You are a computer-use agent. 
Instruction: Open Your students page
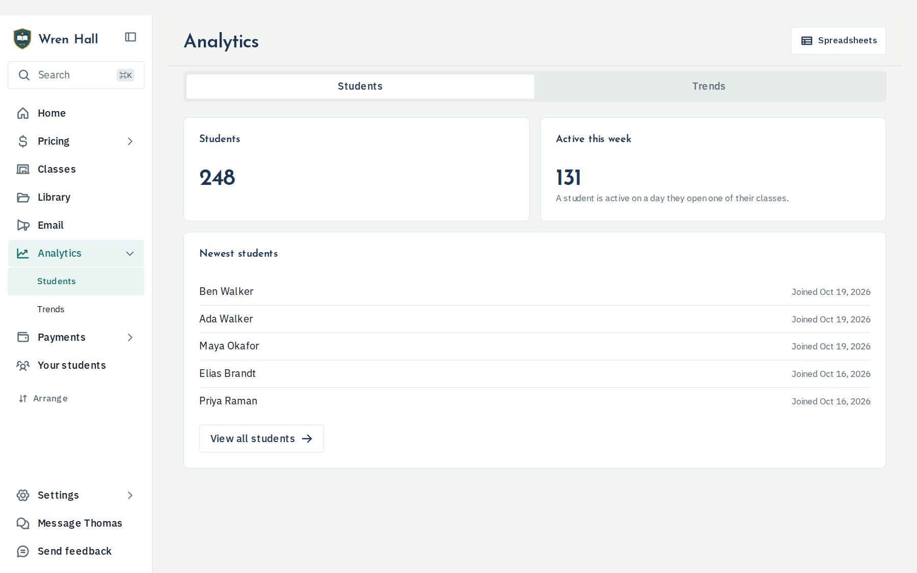76,365
